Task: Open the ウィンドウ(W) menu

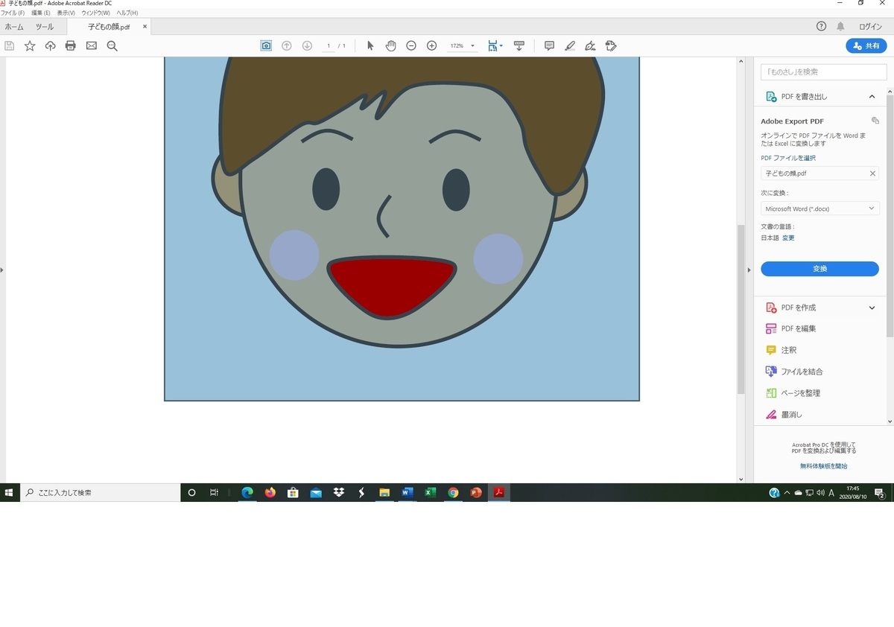Action: tap(96, 13)
